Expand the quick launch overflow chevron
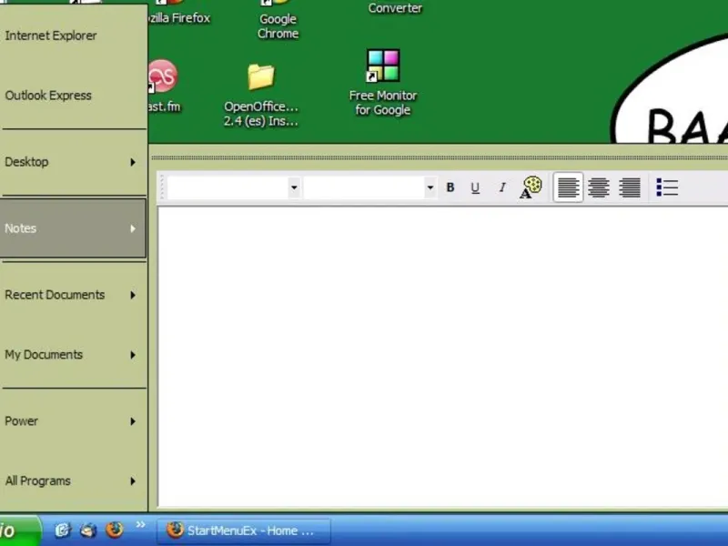Screen dimensions: 728x546 [x=141, y=525]
